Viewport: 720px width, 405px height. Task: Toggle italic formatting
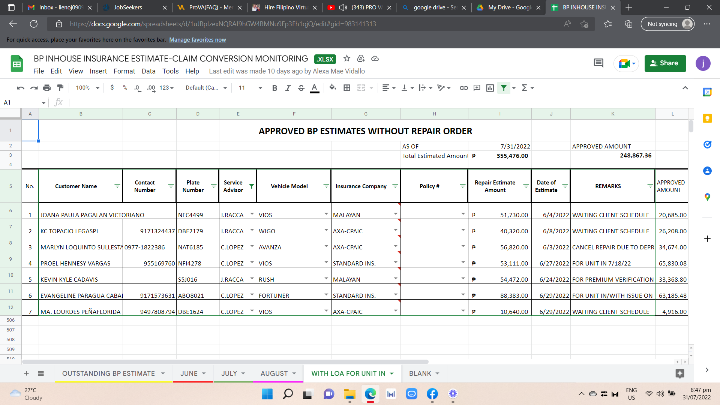coord(288,88)
